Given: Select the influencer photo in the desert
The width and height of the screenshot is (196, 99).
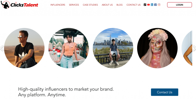Looking at the screenshot, I should point(24,48).
